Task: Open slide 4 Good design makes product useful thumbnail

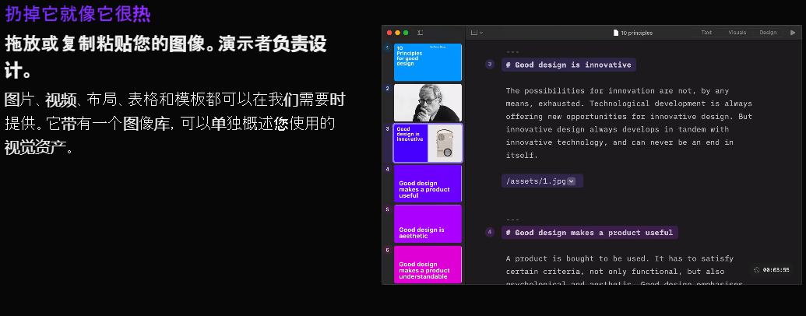Action: point(428,184)
